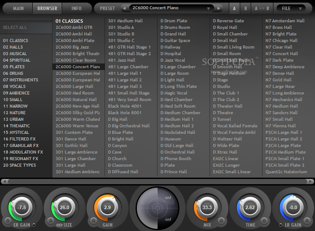315x231 pixels.
Task: Click the SELECT ALL button
Action: click(26, 27)
